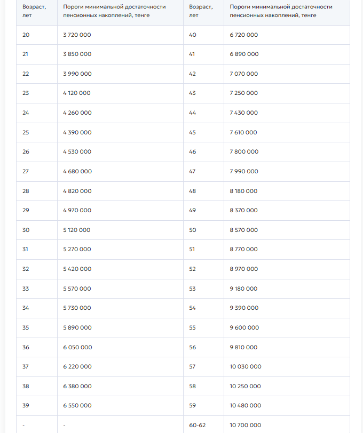
Task: Click the 6 720 000 tenge value
Action: (244, 35)
